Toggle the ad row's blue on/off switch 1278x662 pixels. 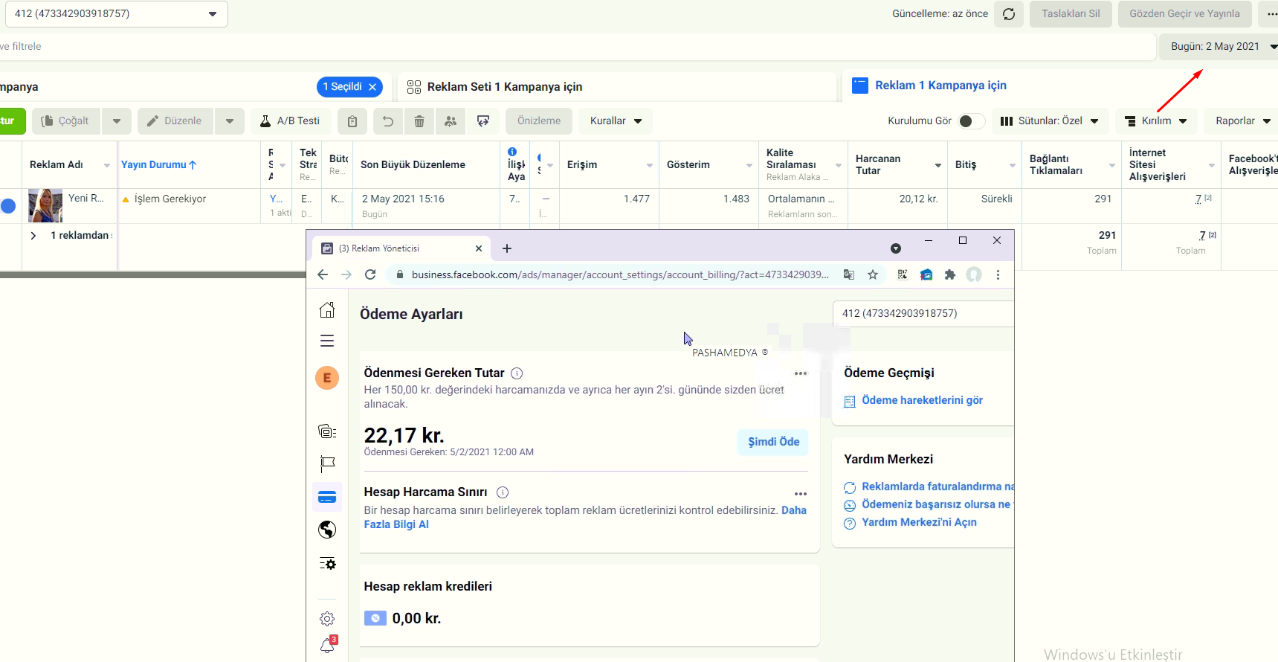pos(8,206)
